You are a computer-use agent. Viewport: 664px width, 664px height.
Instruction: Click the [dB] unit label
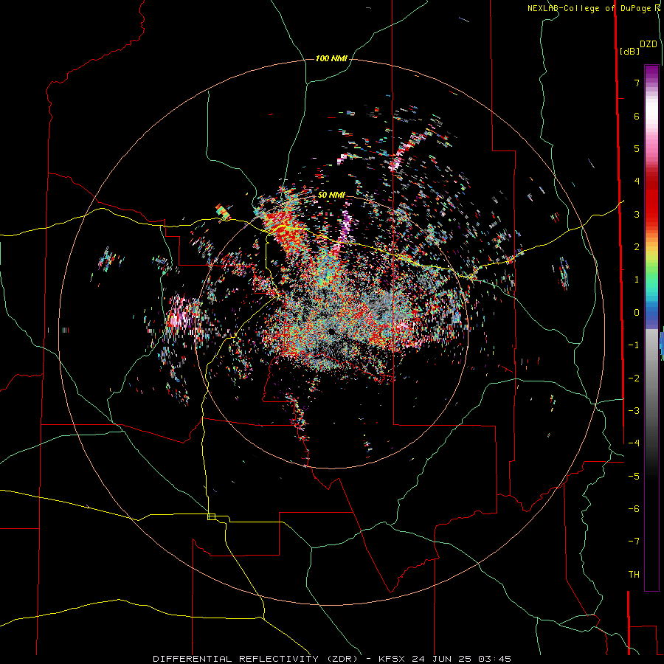click(x=630, y=51)
